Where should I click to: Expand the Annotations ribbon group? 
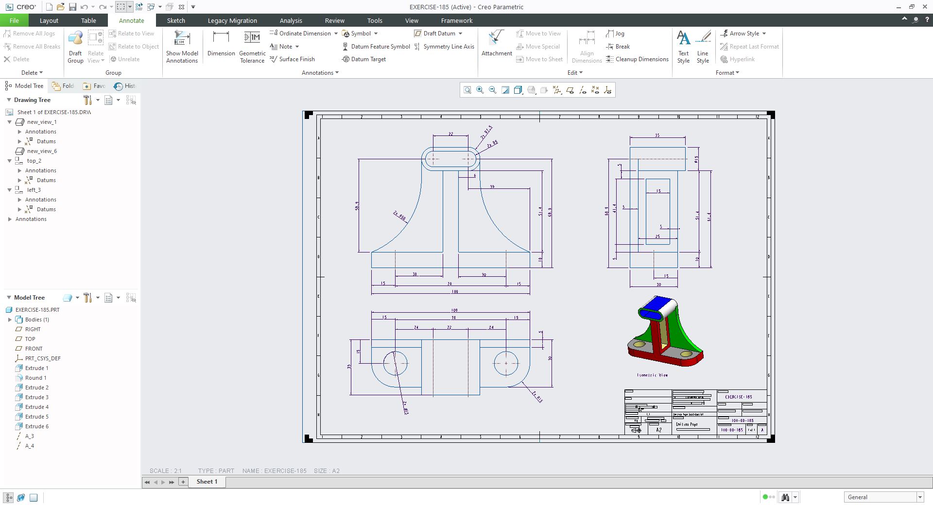(x=320, y=73)
